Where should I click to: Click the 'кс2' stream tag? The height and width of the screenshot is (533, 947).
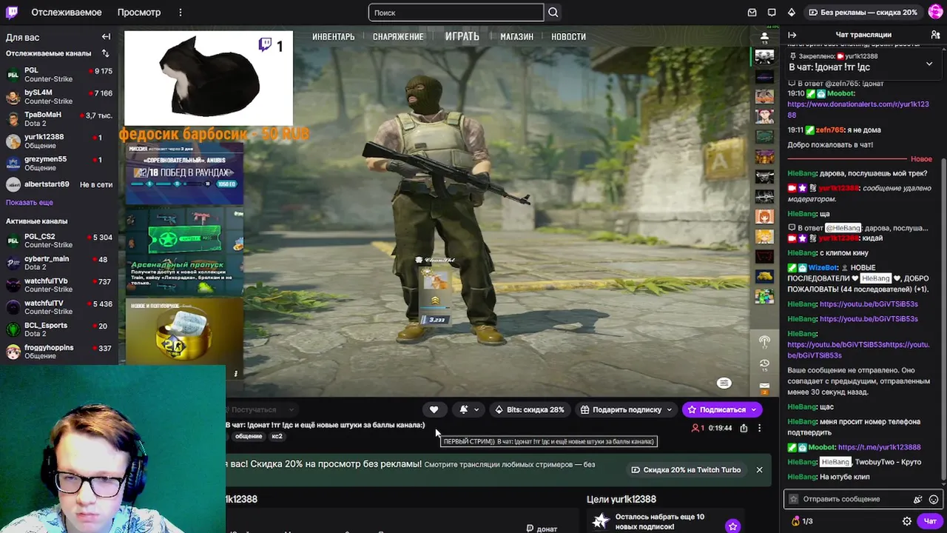(x=277, y=436)
